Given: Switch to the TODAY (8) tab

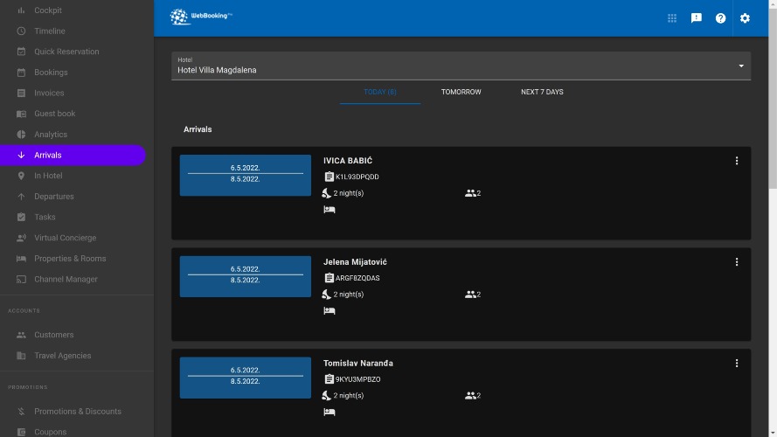Looking at the screenshot, I should pos(380,92).
